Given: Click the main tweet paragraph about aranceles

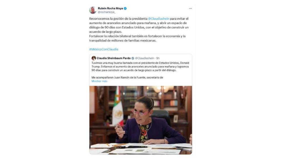Looking at the screenshot, I should pyautogui.click(x=139, y=25).
